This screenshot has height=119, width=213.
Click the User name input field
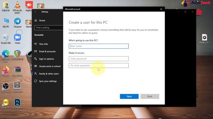(99, 46)
